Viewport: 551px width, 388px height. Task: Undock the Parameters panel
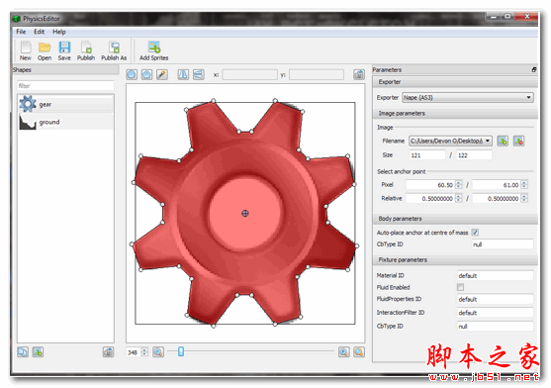click(534, 69)
